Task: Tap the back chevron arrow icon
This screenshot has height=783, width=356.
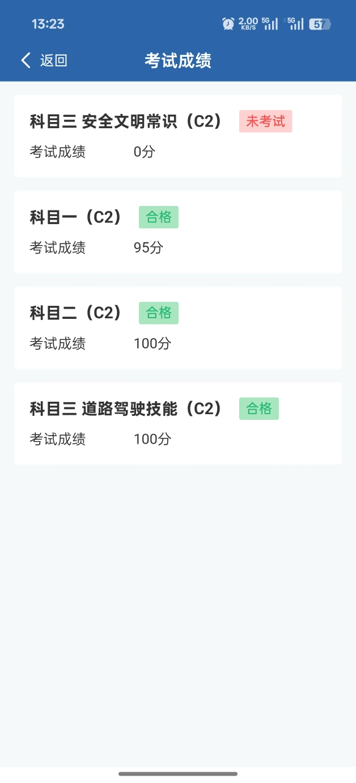Action: pos(26,61)
